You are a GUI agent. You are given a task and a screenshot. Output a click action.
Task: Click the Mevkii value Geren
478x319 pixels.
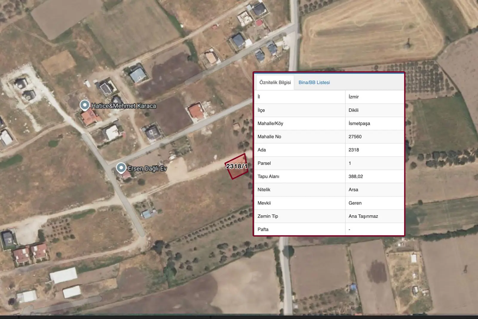[x=355, y=203]
